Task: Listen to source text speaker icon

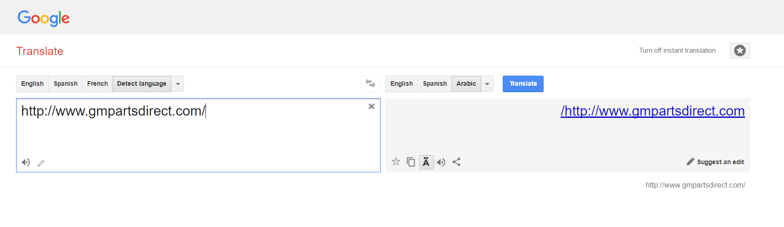Action: tap(26, 162)
